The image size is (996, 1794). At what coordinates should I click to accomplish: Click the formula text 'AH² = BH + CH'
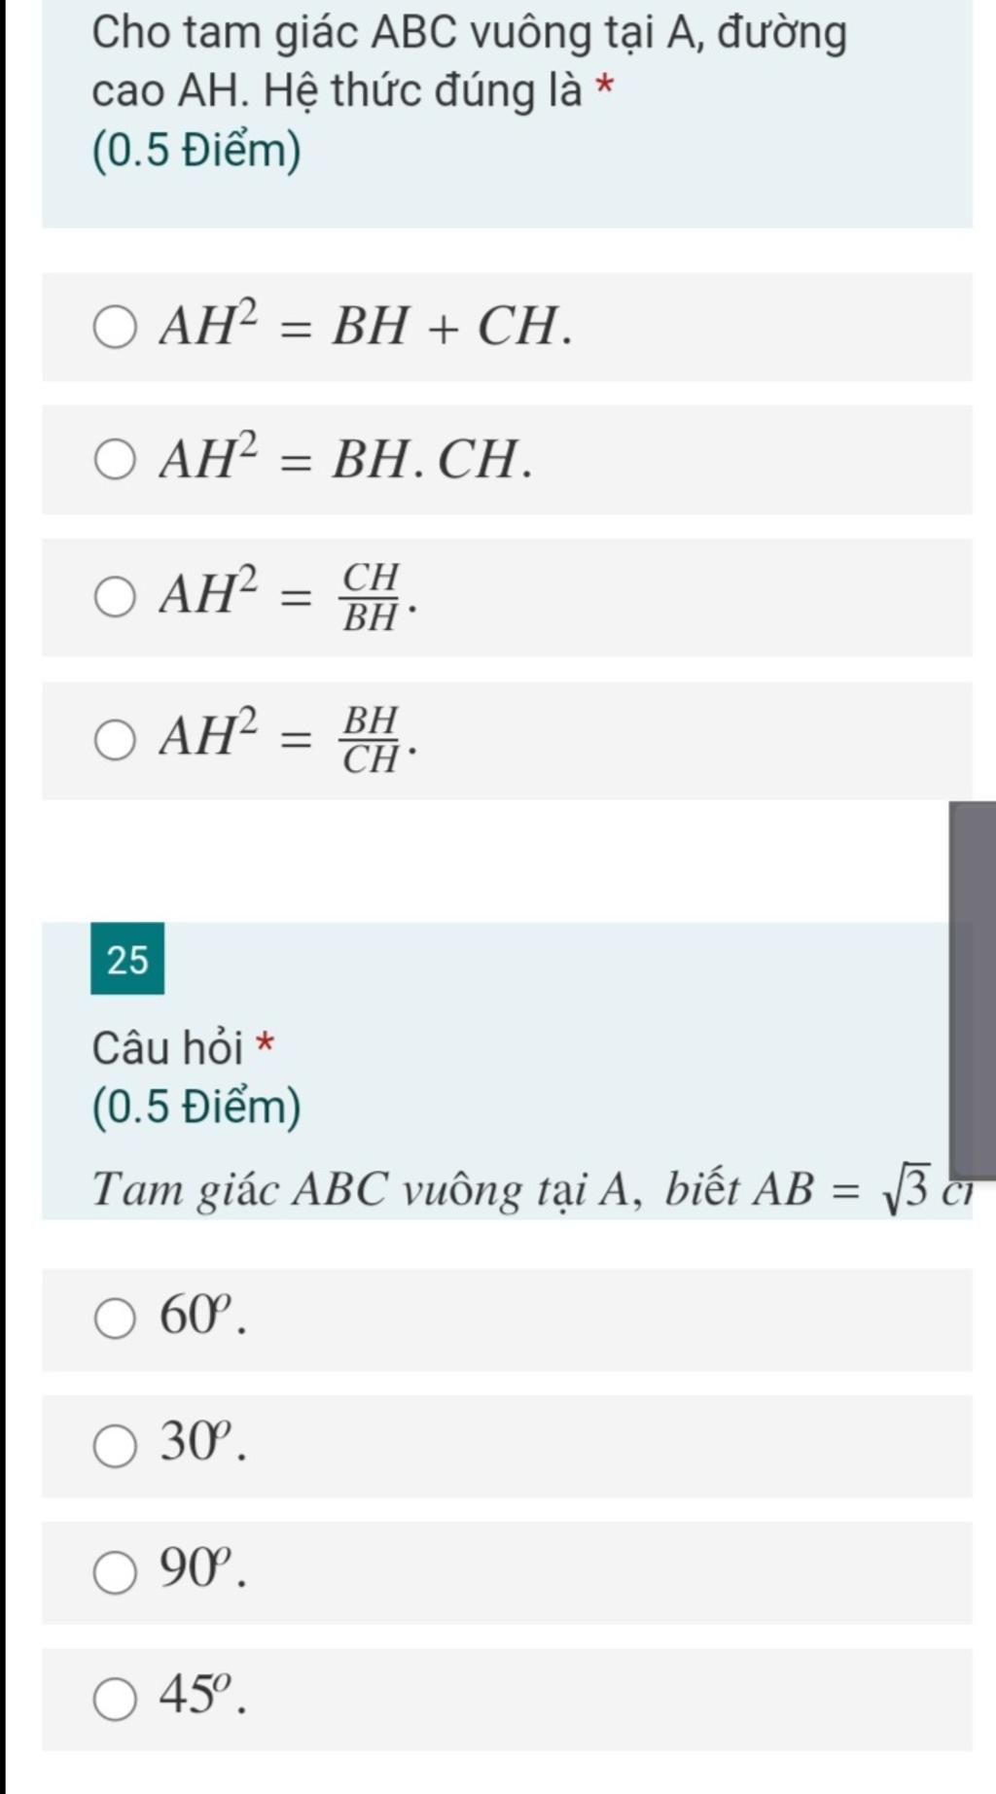click(x=366, y=325)
